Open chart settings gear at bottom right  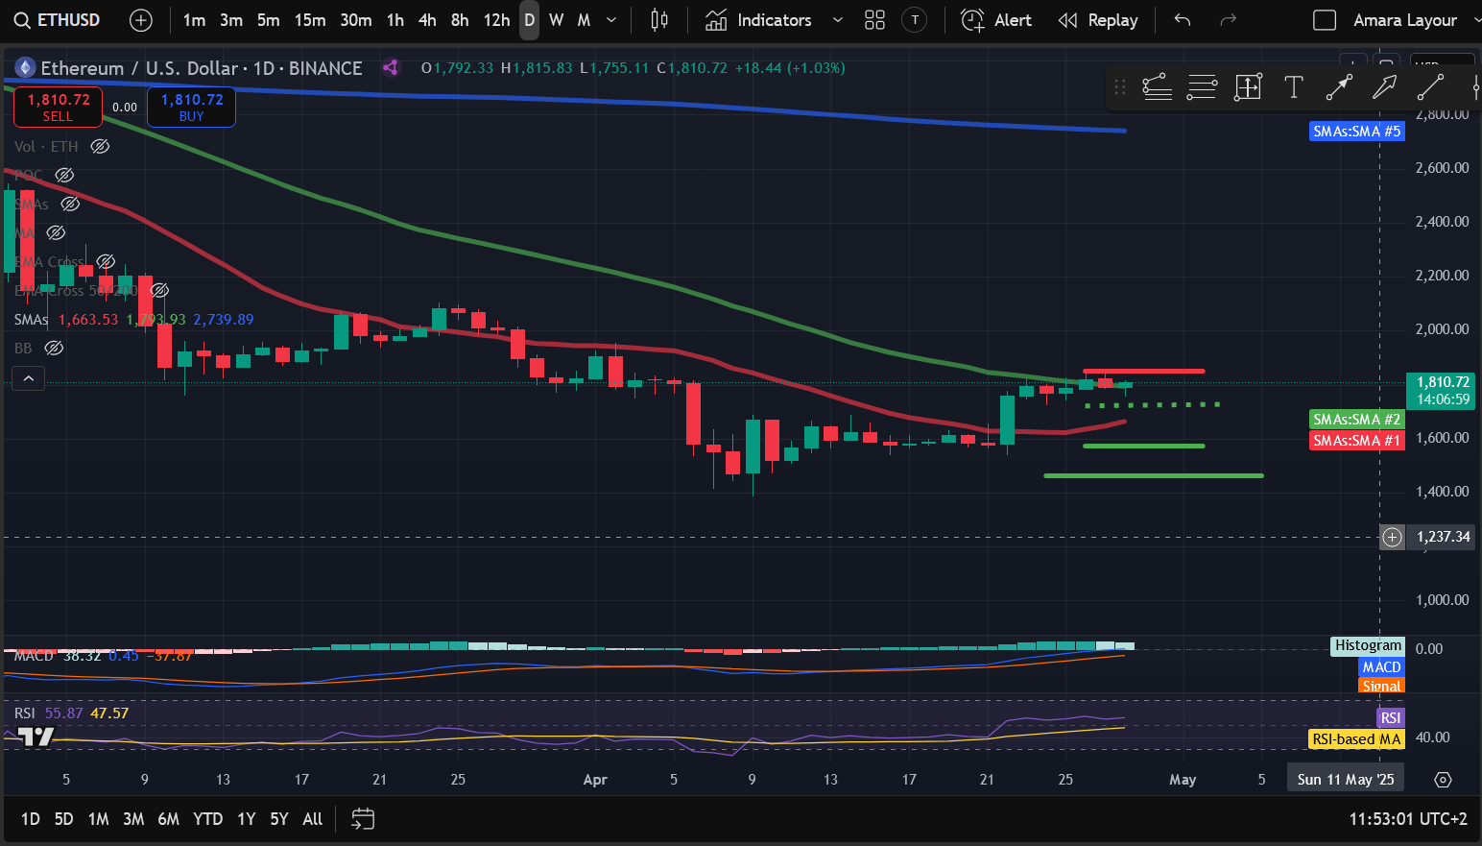pos(1443,780)
